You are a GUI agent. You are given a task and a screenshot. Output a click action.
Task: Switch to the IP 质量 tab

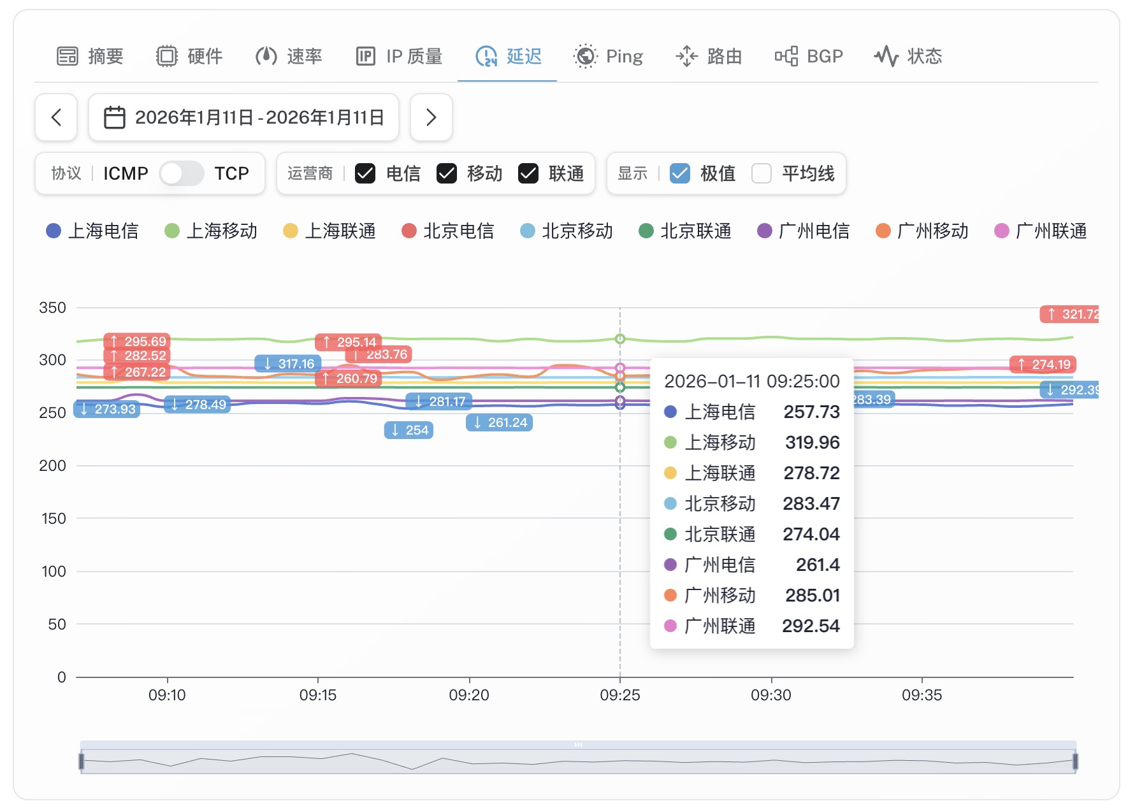pyautogui.click(x=399, y=56)
